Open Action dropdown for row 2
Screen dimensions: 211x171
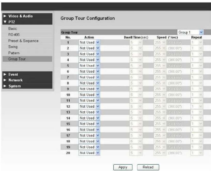89,48
